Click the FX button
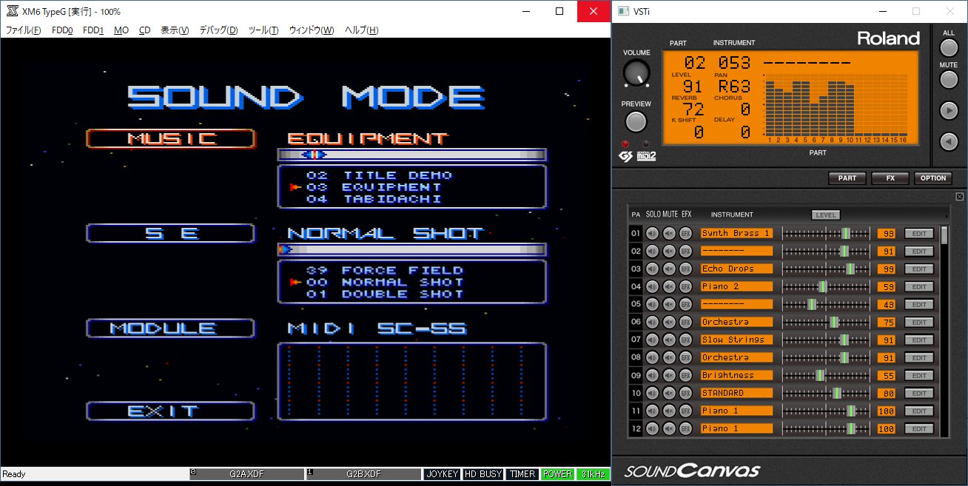The height and width of the screenshot is (486, 968). coord(890,178)
